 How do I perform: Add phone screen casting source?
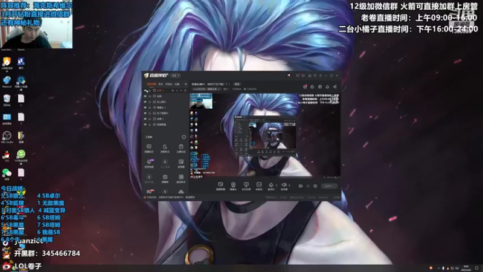click(x=246, y=186)
